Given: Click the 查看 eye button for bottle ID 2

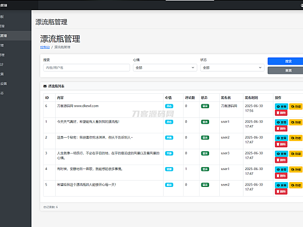Looking at the screenshot, I should (x=281, y=138).
